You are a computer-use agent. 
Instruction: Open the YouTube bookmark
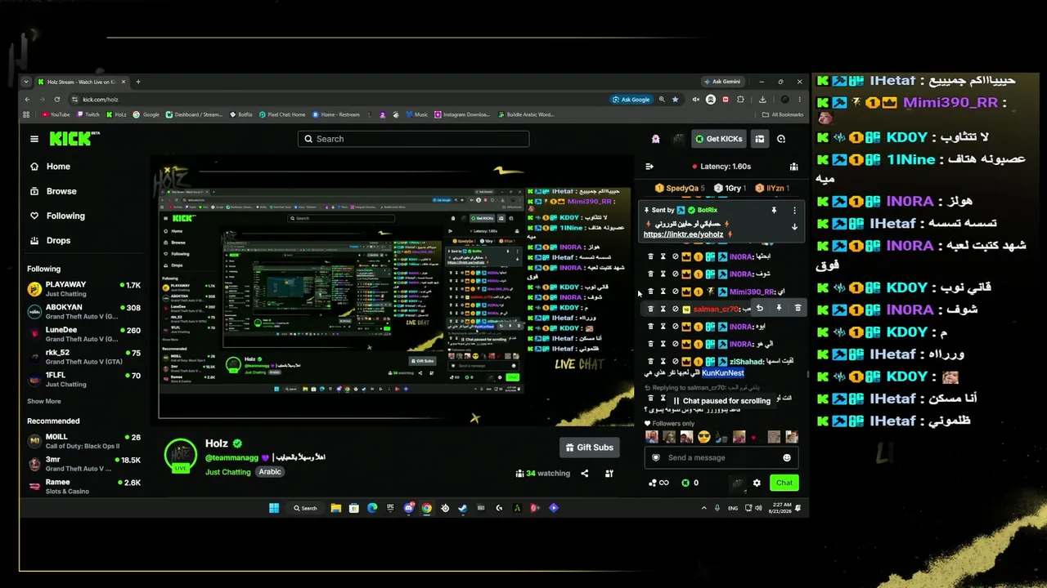pos(56,114)
